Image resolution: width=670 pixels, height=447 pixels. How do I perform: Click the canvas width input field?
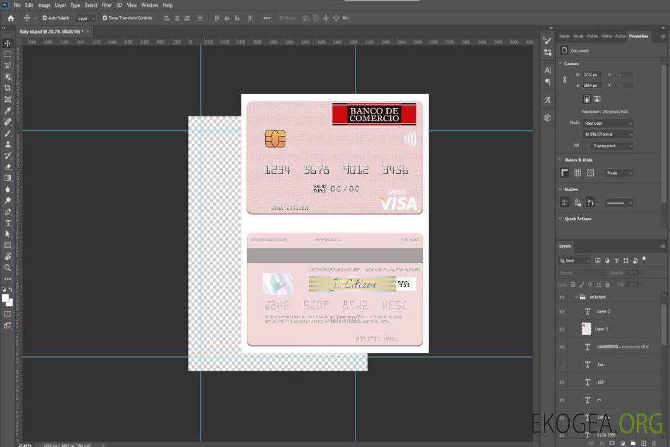[x=591, y=74]
